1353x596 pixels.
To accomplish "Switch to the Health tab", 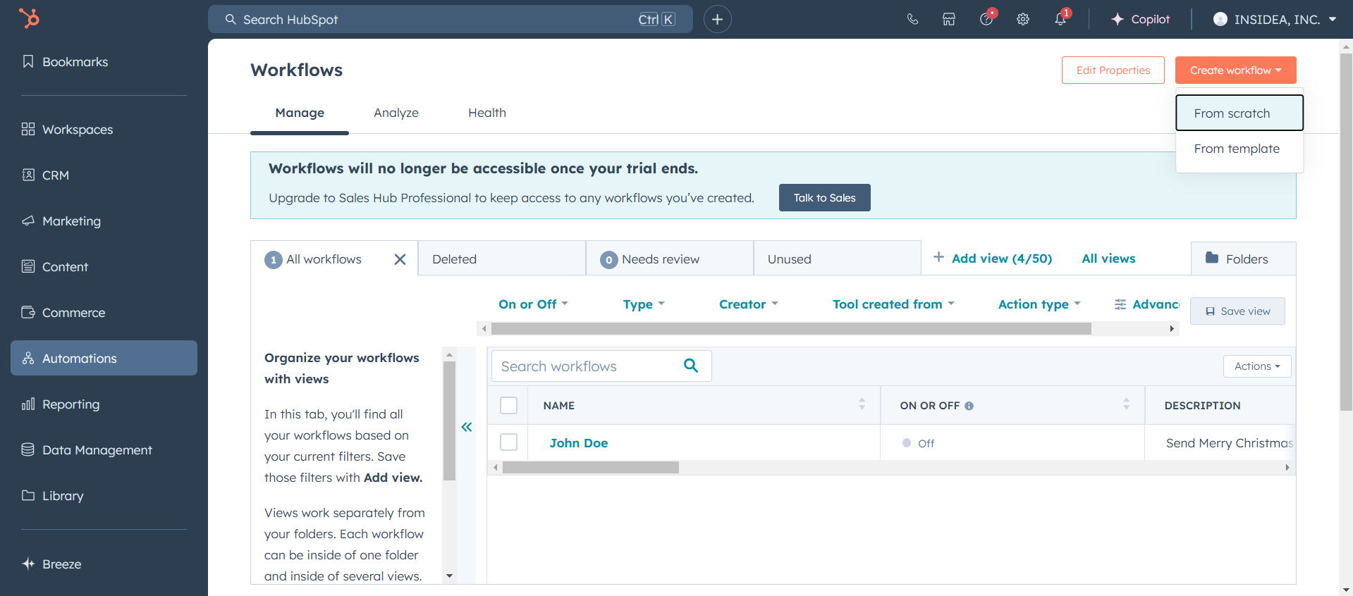I will pos(486,113).
